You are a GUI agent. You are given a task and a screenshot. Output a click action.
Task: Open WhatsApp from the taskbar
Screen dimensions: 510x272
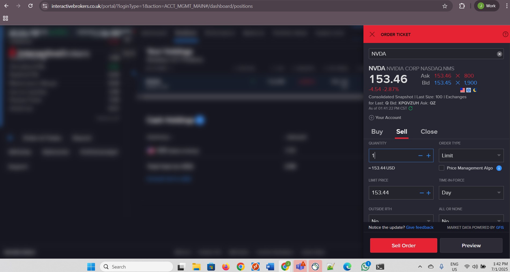tap(365, 267)
